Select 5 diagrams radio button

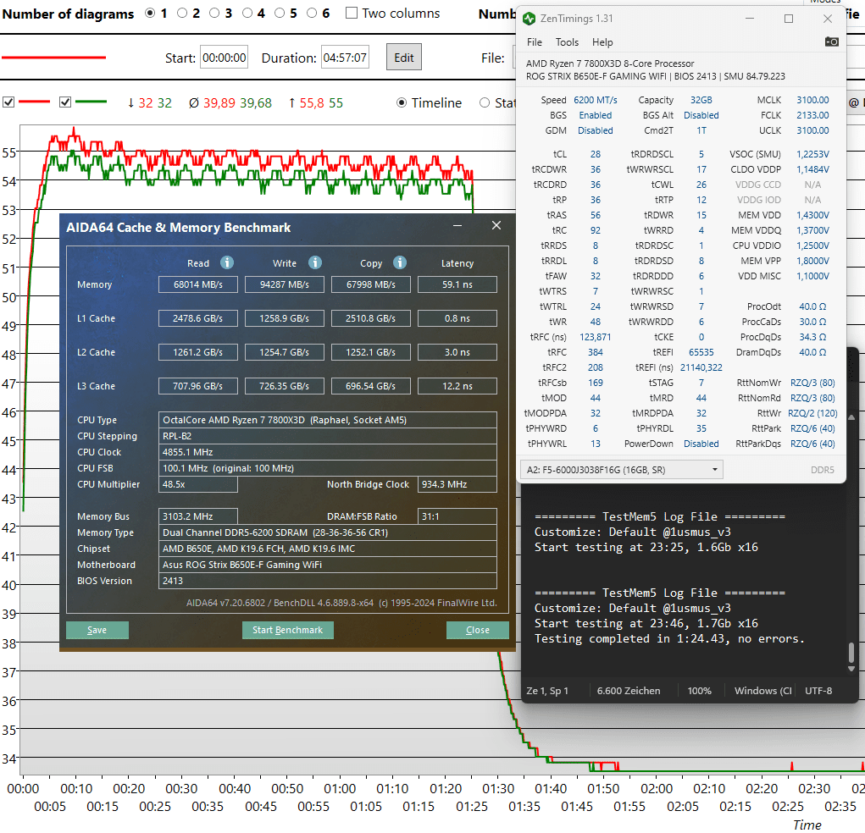pyautogui.click(x=280, y=14)
